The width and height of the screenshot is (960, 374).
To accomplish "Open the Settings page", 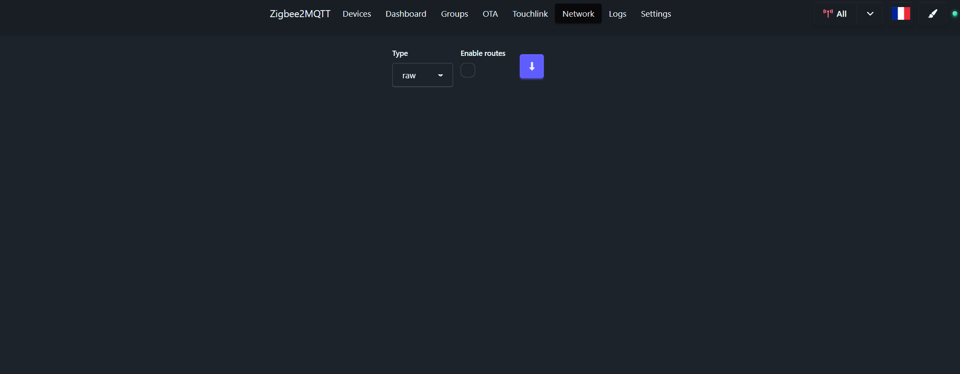I will click(656, 14).
